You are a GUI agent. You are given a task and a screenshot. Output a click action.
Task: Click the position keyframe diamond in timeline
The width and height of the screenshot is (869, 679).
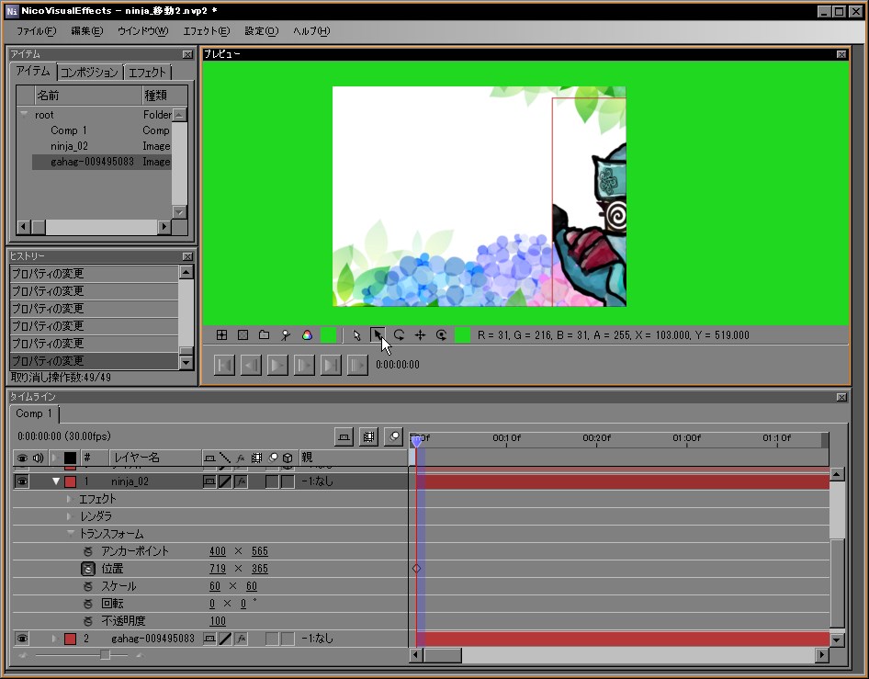click(417, 569)
